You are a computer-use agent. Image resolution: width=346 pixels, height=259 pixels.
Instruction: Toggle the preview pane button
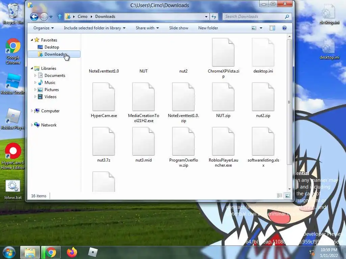272,28
